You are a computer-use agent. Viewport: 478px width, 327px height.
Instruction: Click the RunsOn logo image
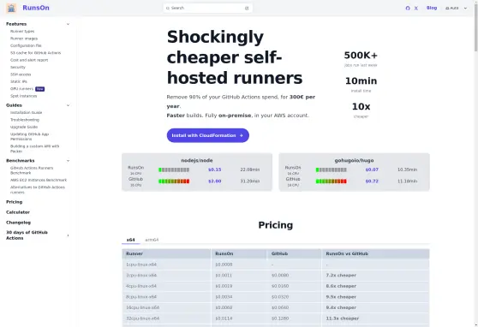click(12, 9)
